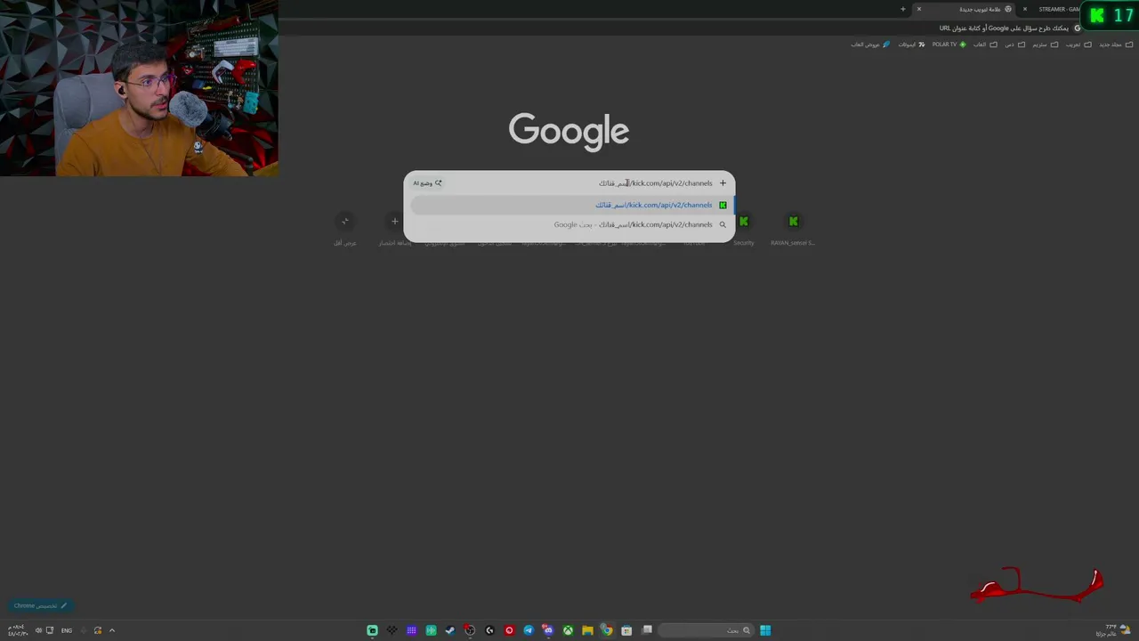Image resolution: width=1139 pixels, height=641 pixels.
Task: Click the Add shortcut plus tile
Action: [x=395, y=228]
